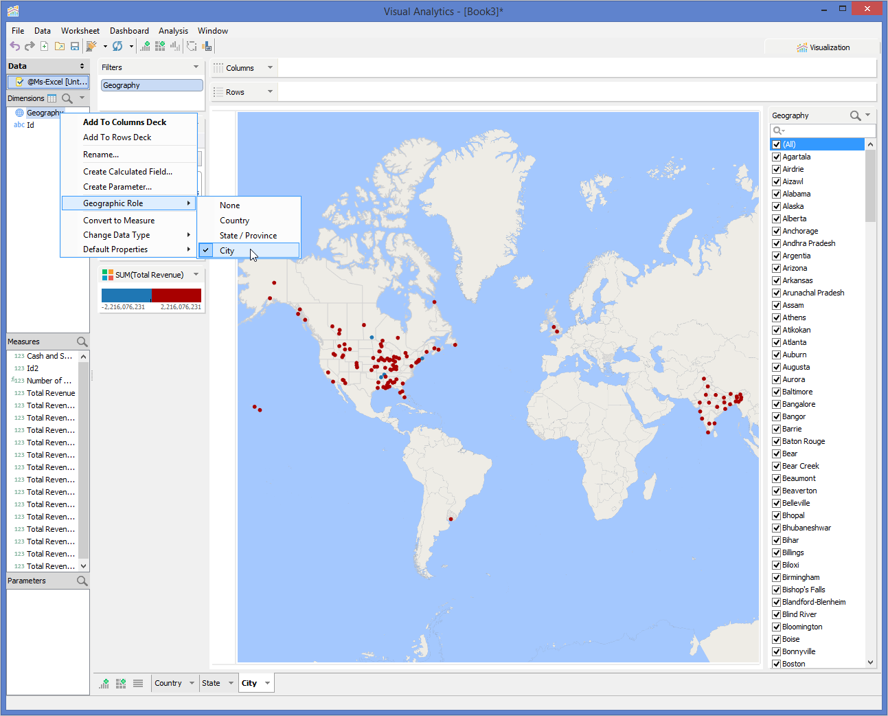The height and width of the screenshot is (716, 888).
Task: Click the Redo arrow in the toolbar
Action: pyautogui.click(x=30, y=46)
